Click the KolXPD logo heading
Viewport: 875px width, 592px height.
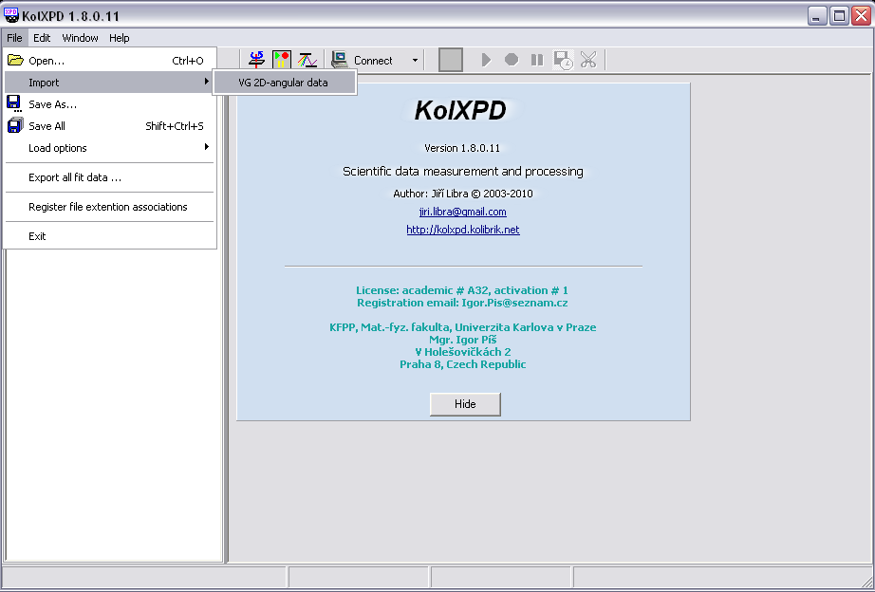[460, 110]
